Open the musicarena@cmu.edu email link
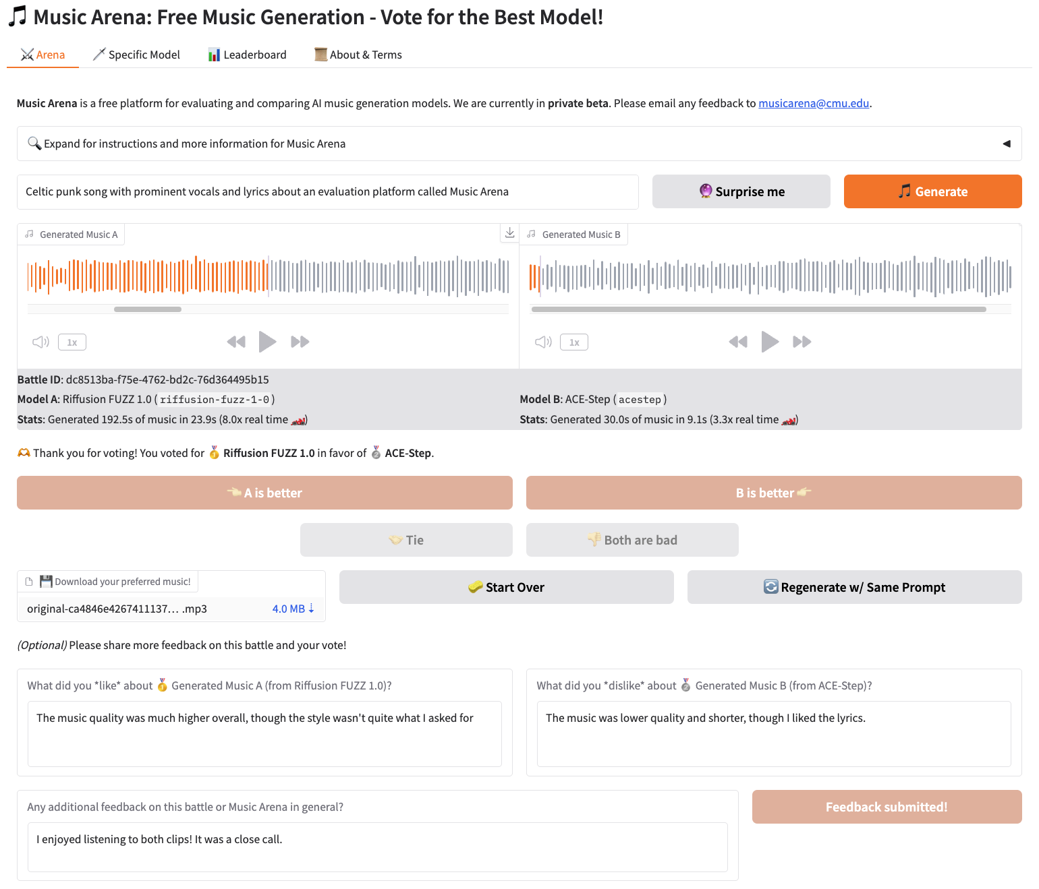The image size is (1039, 889). [x=813, y=103]
